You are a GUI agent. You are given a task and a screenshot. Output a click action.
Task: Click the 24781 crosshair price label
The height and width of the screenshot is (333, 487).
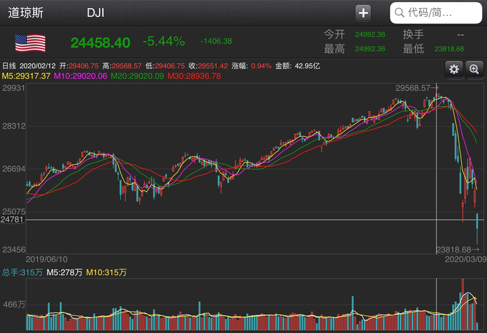(x=12, y=219)
